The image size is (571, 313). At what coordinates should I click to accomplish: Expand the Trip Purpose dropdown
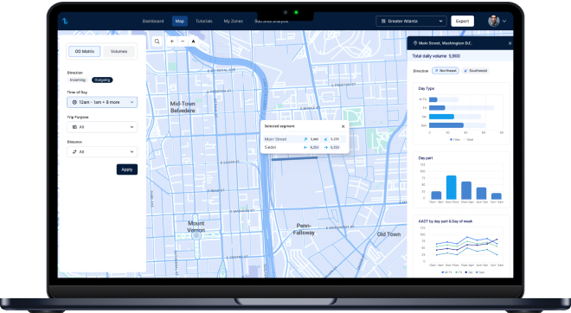tap(102, 127)
